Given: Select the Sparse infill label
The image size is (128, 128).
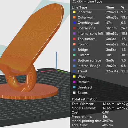Looking at the screenshot, I should coord(86,28).
